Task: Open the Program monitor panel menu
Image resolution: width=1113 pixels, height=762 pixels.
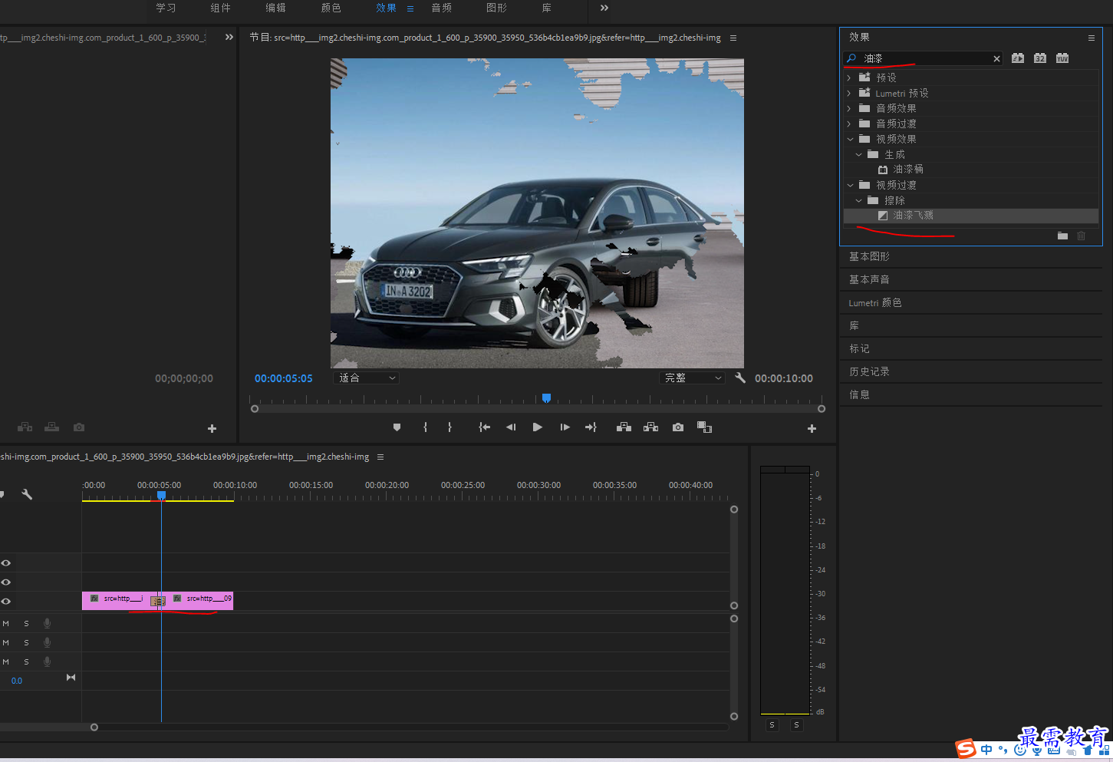Action: pyautogui.click(x=733, y=38)
